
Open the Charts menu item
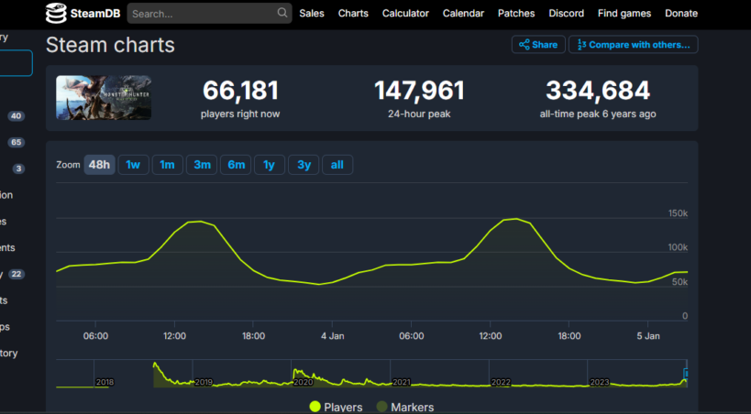(x=353, y=14)
